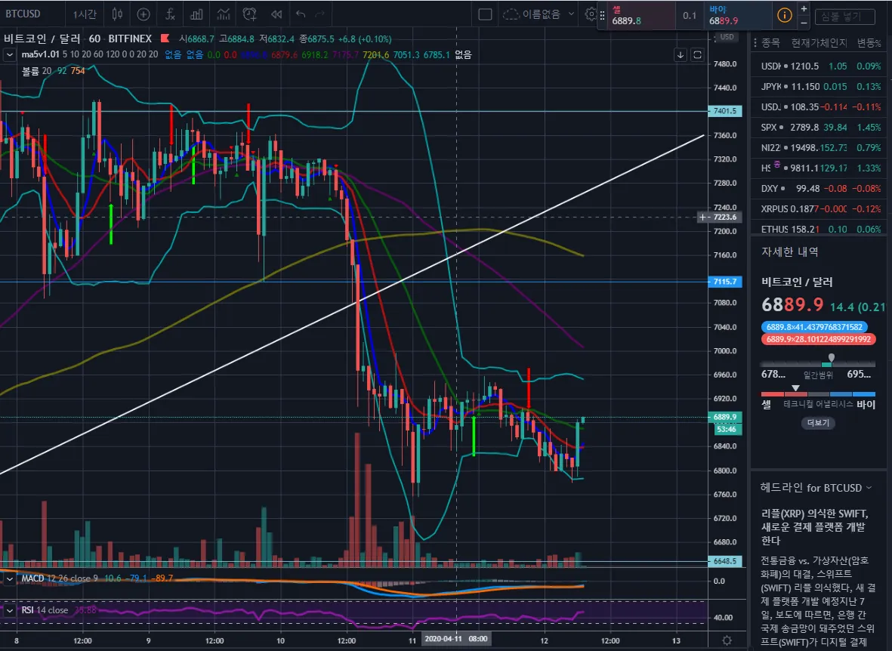Open the indicators fx menu
This screenshot has height=651, width=892.
pyautogui.click(x=170, y=14)
